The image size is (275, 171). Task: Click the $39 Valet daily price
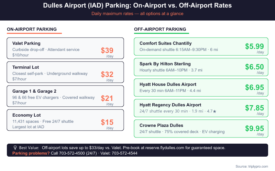(x=107, y=51)
